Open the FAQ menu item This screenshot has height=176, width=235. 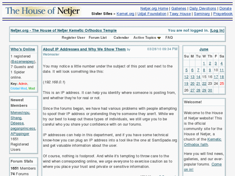169,37
